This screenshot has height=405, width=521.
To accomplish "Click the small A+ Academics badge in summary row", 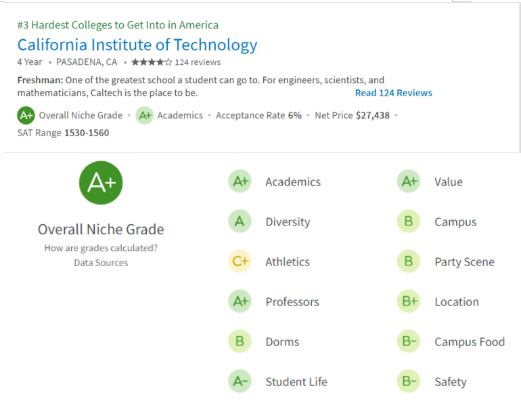I will coord(145,115).
